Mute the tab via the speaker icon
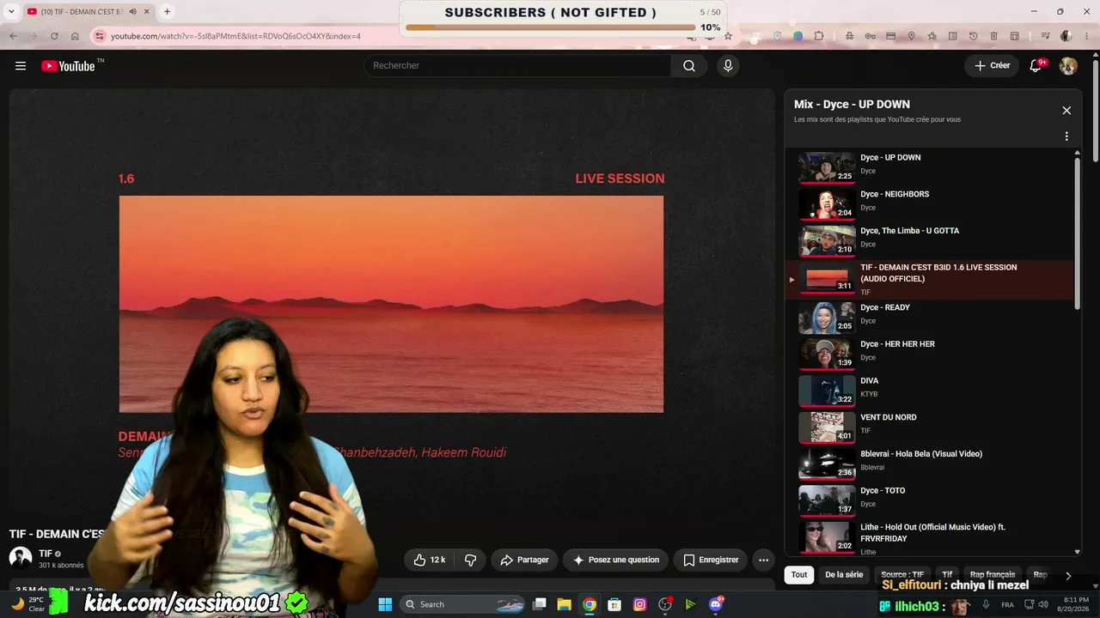 coord(132,11)
